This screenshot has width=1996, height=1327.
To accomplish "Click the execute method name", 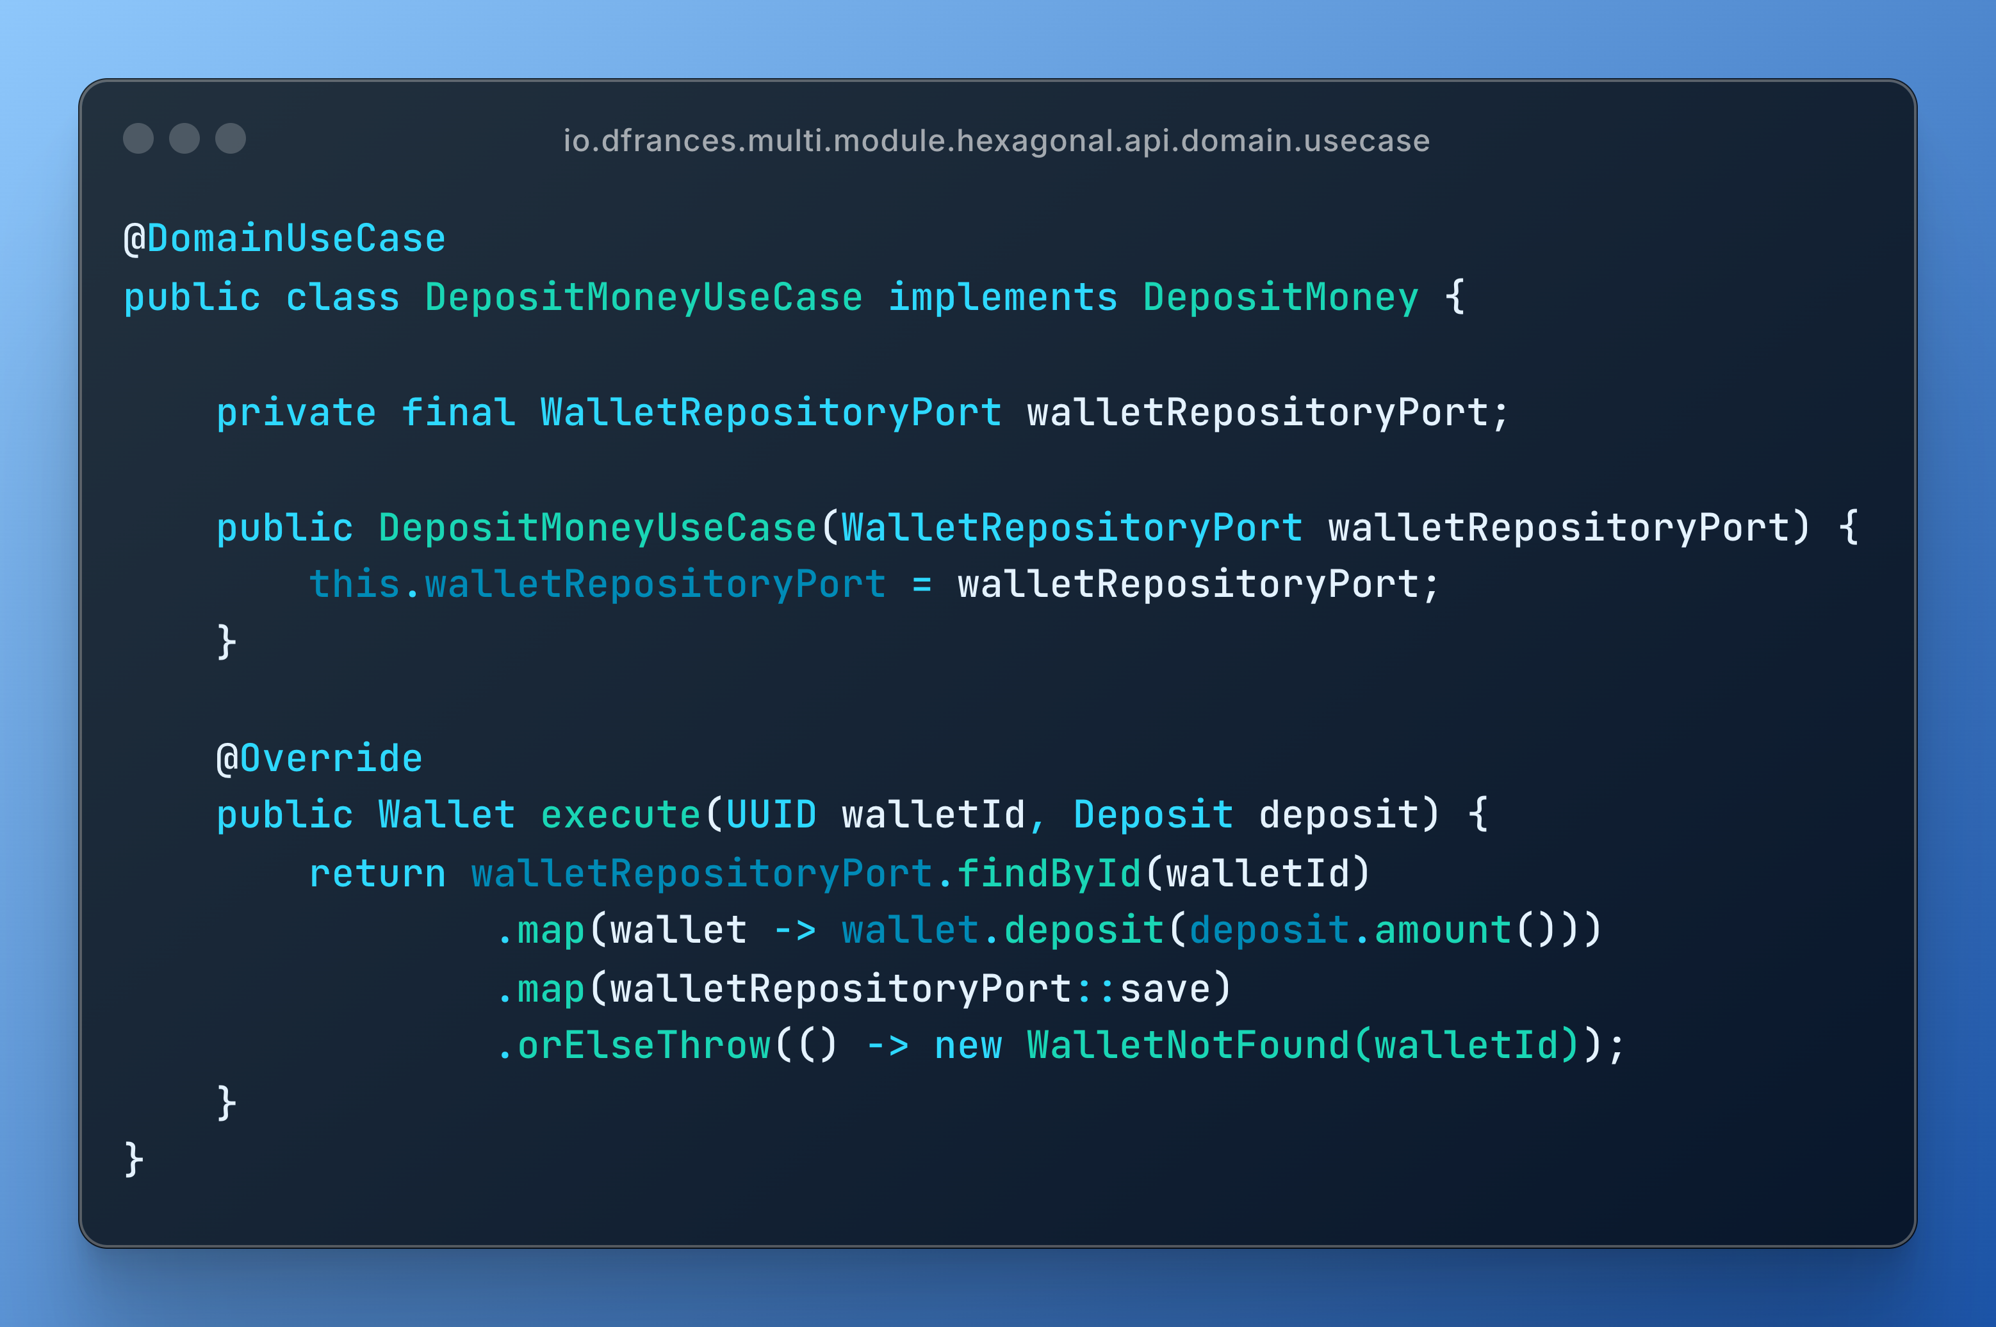I will tap(621, 815).
